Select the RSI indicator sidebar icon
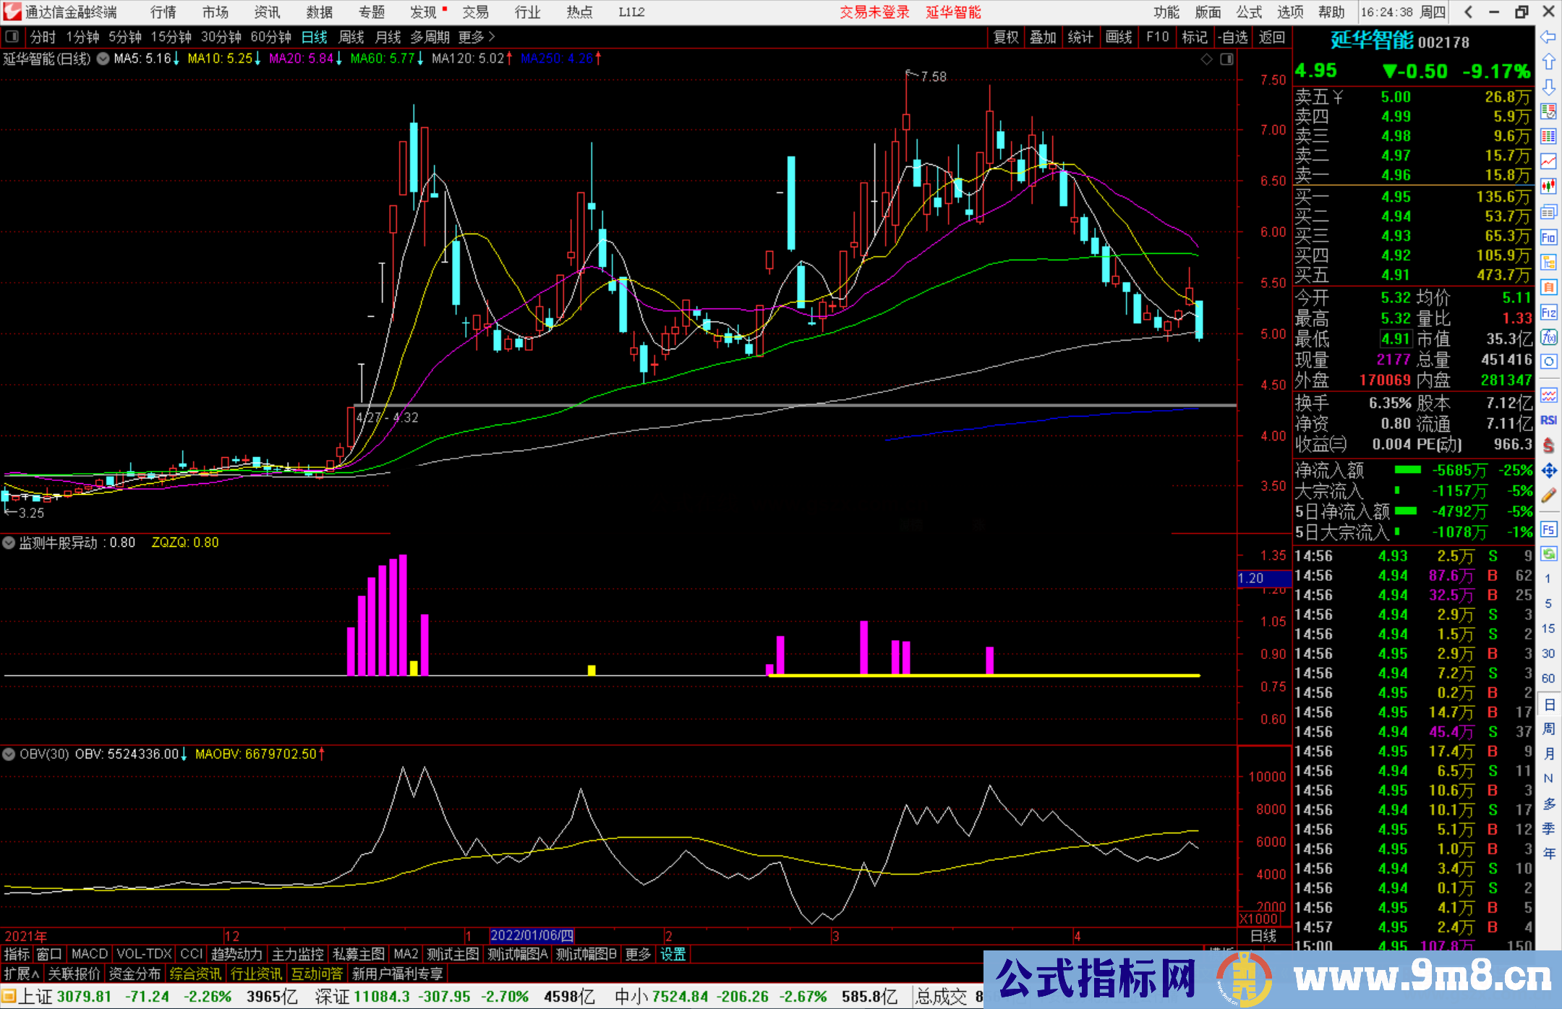1562x1009 pixels. click(x=1548, y=420)
